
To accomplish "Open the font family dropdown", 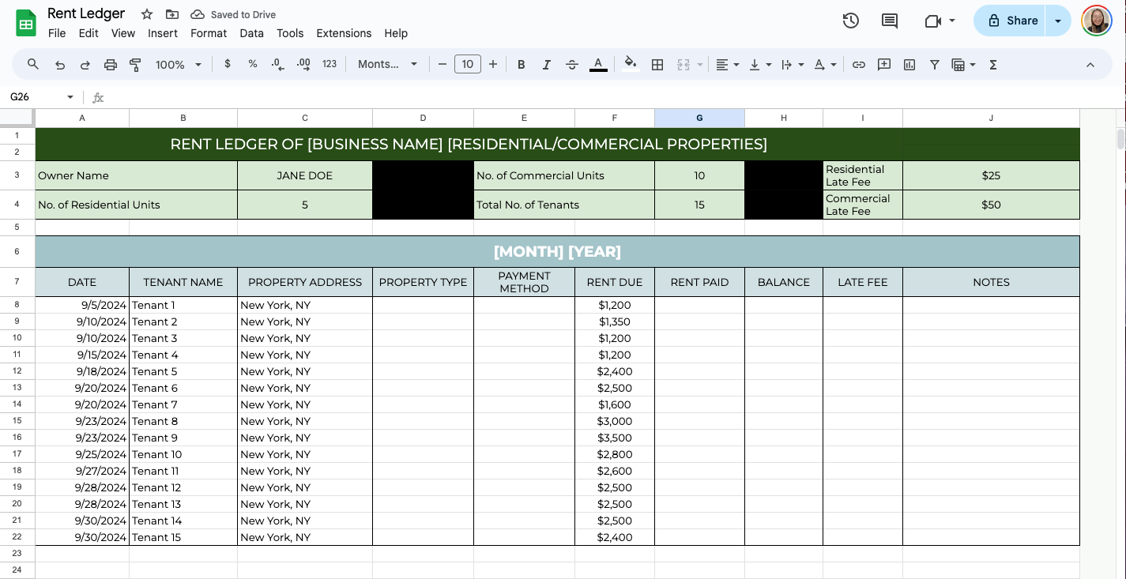I will pos(387,64).
